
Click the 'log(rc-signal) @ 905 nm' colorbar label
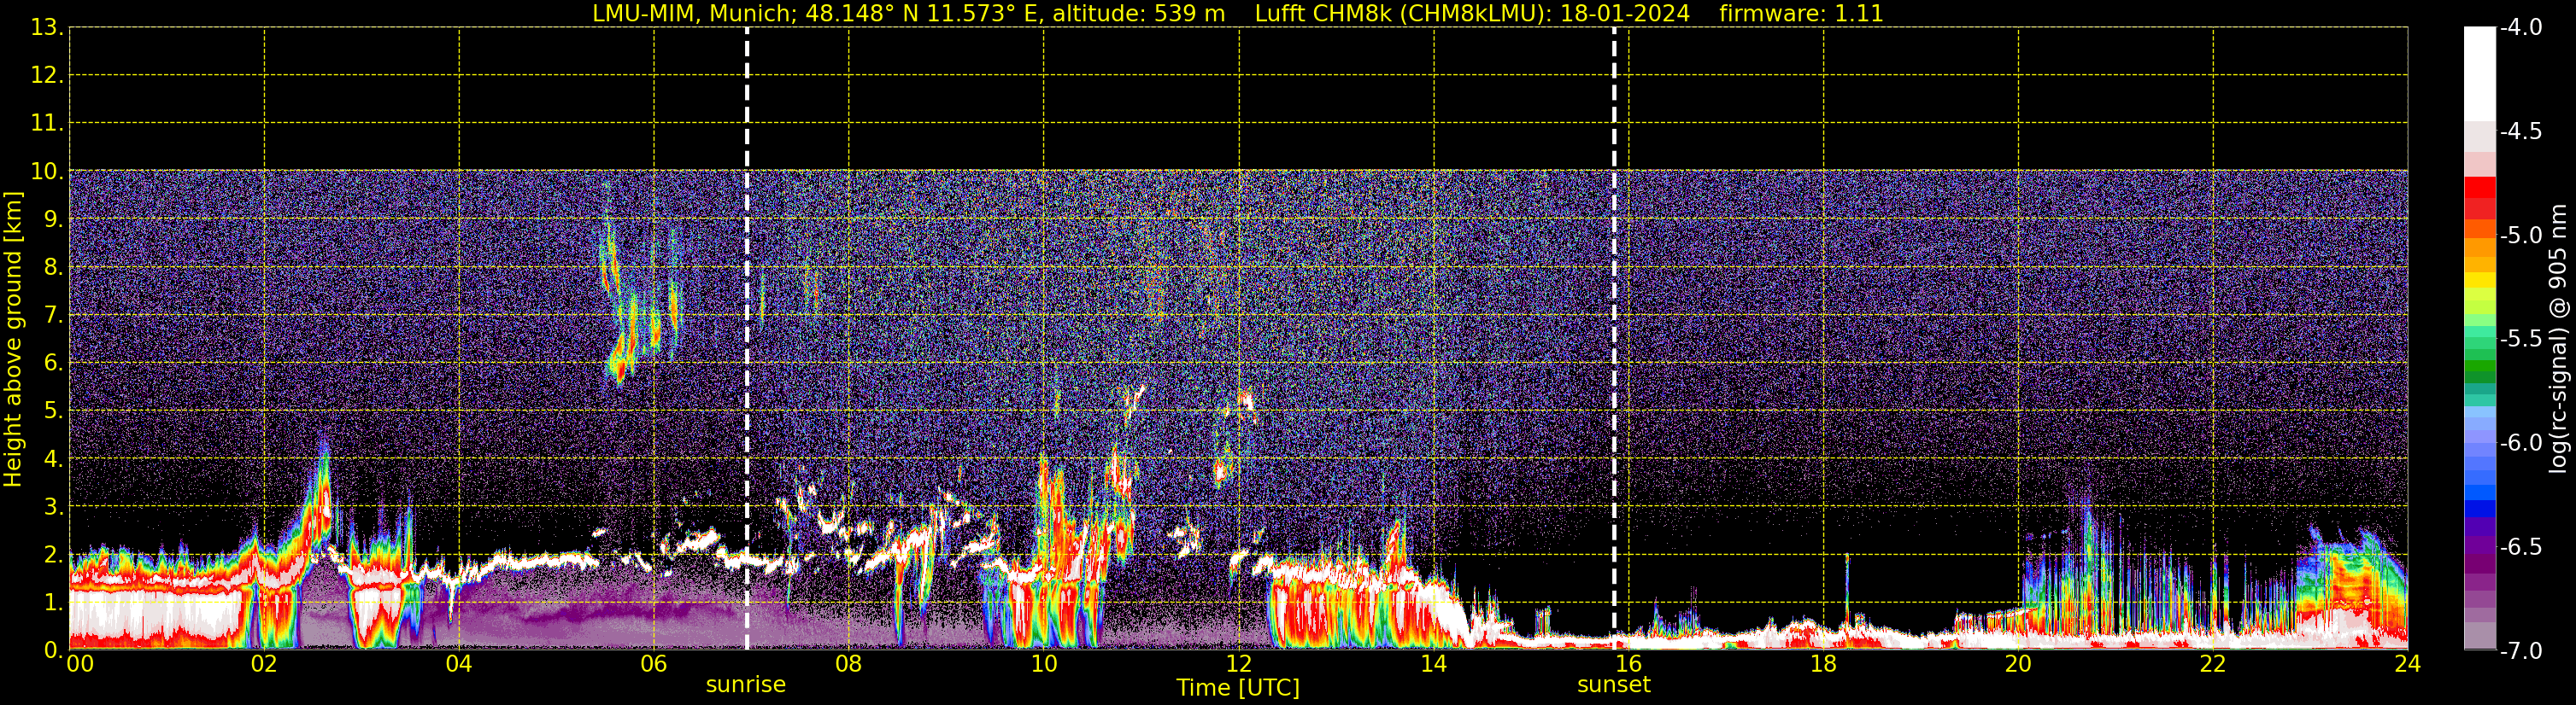(2558, 339)
